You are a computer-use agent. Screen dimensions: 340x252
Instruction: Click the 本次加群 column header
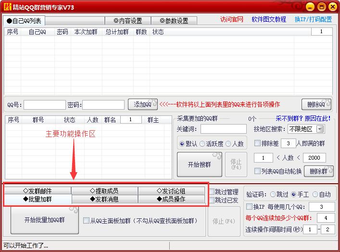click(86, 32)
